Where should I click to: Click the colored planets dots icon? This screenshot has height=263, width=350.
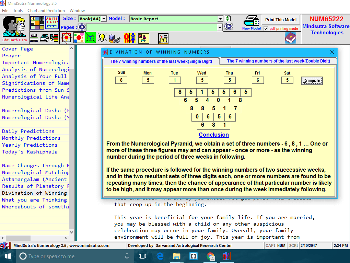click(79, 38)
